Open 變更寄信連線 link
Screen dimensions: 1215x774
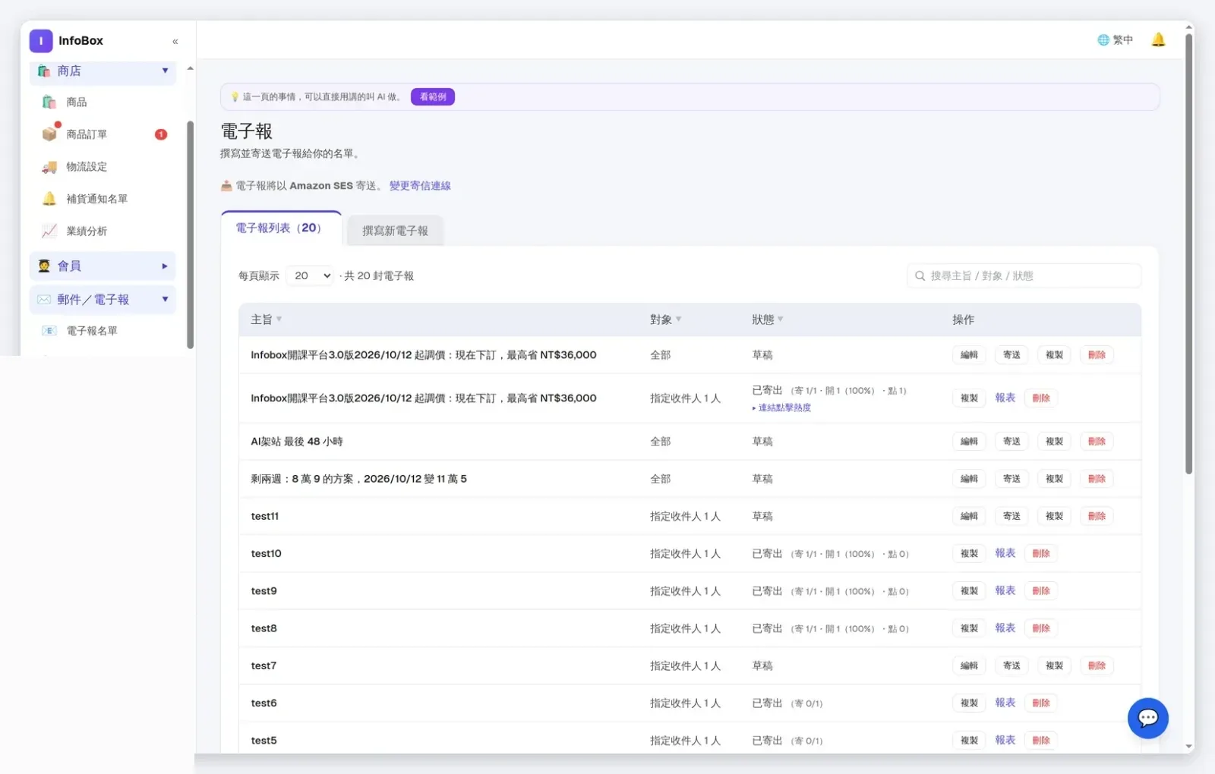pos(420,186)
